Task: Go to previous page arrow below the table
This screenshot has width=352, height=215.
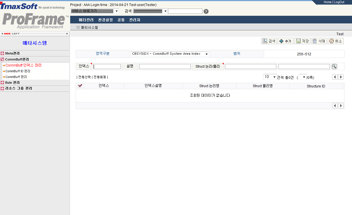Action: click(x=335, y=106)
